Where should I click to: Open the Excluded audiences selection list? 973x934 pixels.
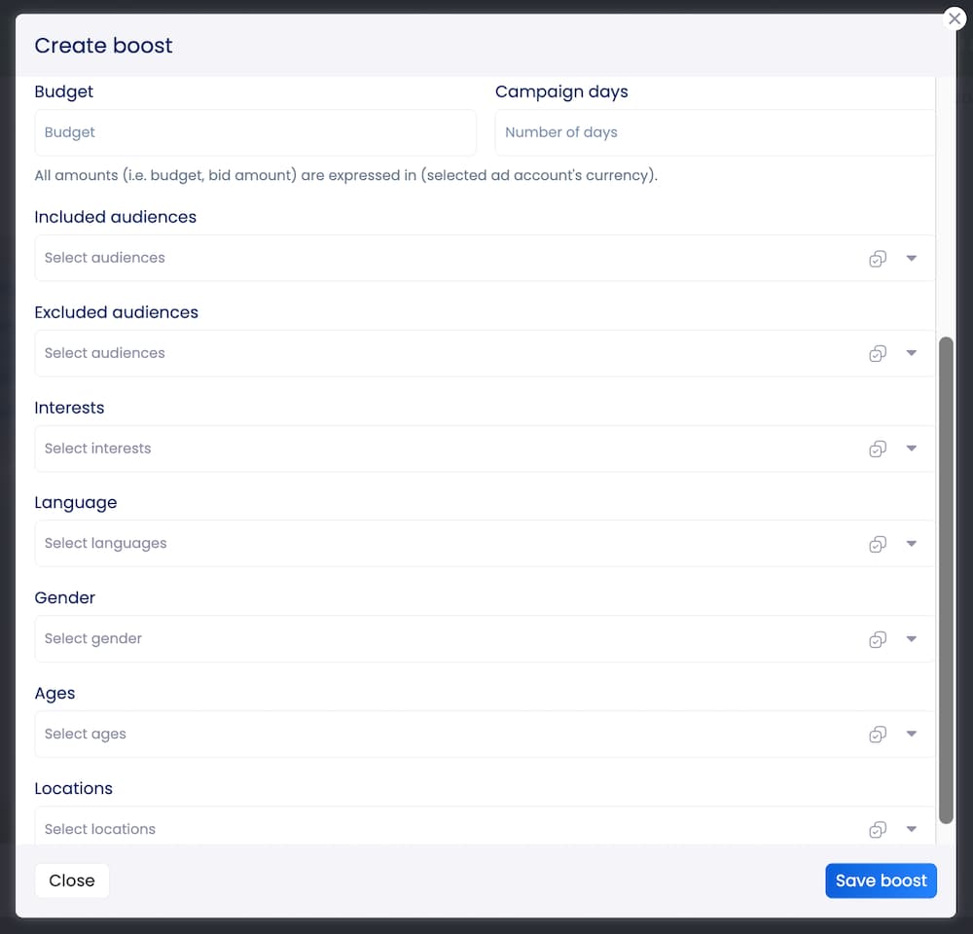(912, 353)
